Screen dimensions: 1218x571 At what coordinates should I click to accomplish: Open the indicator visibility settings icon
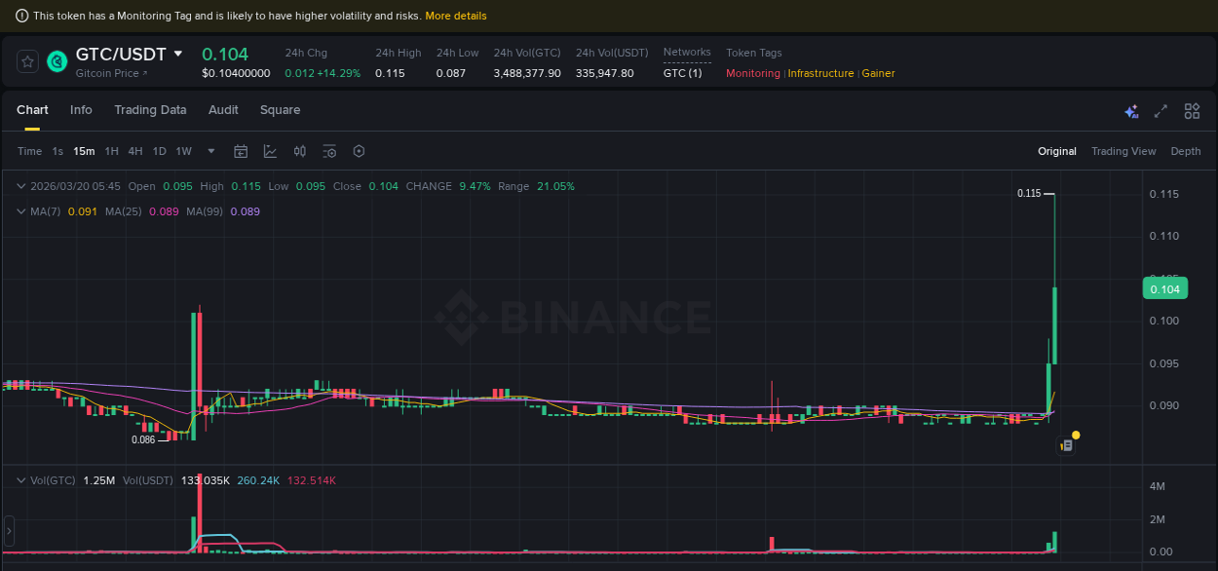pos(328,151)
